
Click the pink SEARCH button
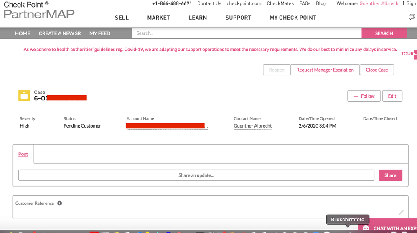tap(384, 33)
